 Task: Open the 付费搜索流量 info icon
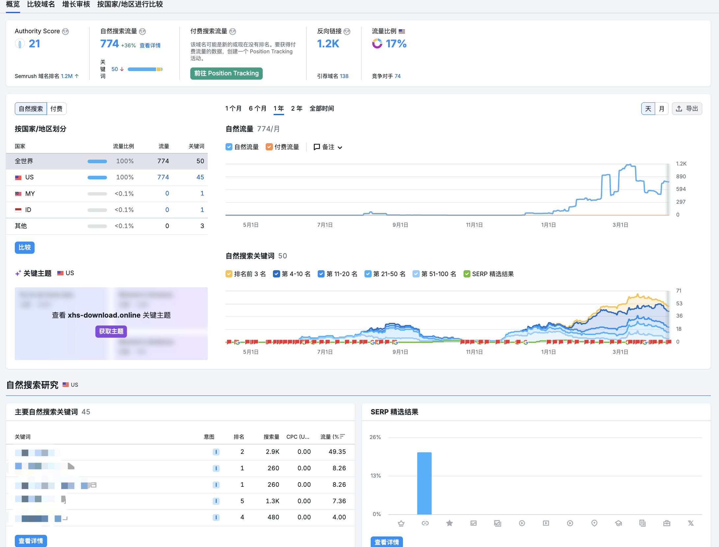[233, 32]
